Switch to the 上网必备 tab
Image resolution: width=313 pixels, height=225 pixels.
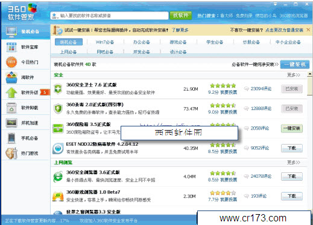[x=68, y=52]
